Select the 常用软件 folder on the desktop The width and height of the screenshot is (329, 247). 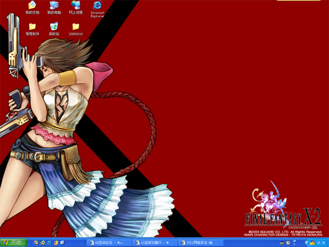[32, 29]
